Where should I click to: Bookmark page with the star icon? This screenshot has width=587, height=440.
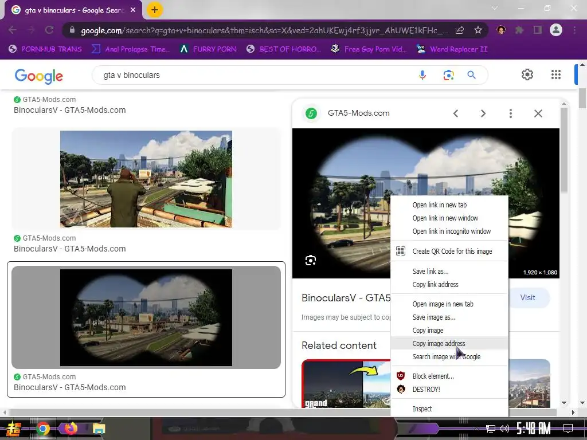point(478,30)
